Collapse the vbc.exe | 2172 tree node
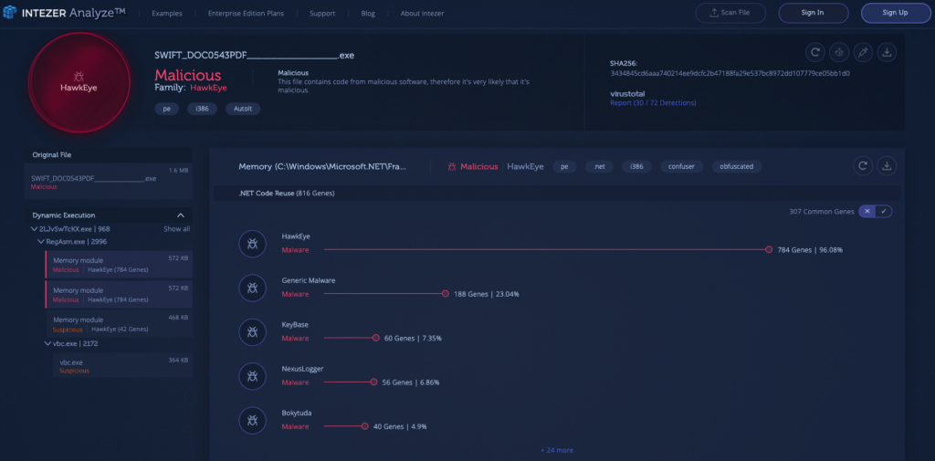Image resolution: width=935 pixels, height=461 pixels. pos(47,343)
